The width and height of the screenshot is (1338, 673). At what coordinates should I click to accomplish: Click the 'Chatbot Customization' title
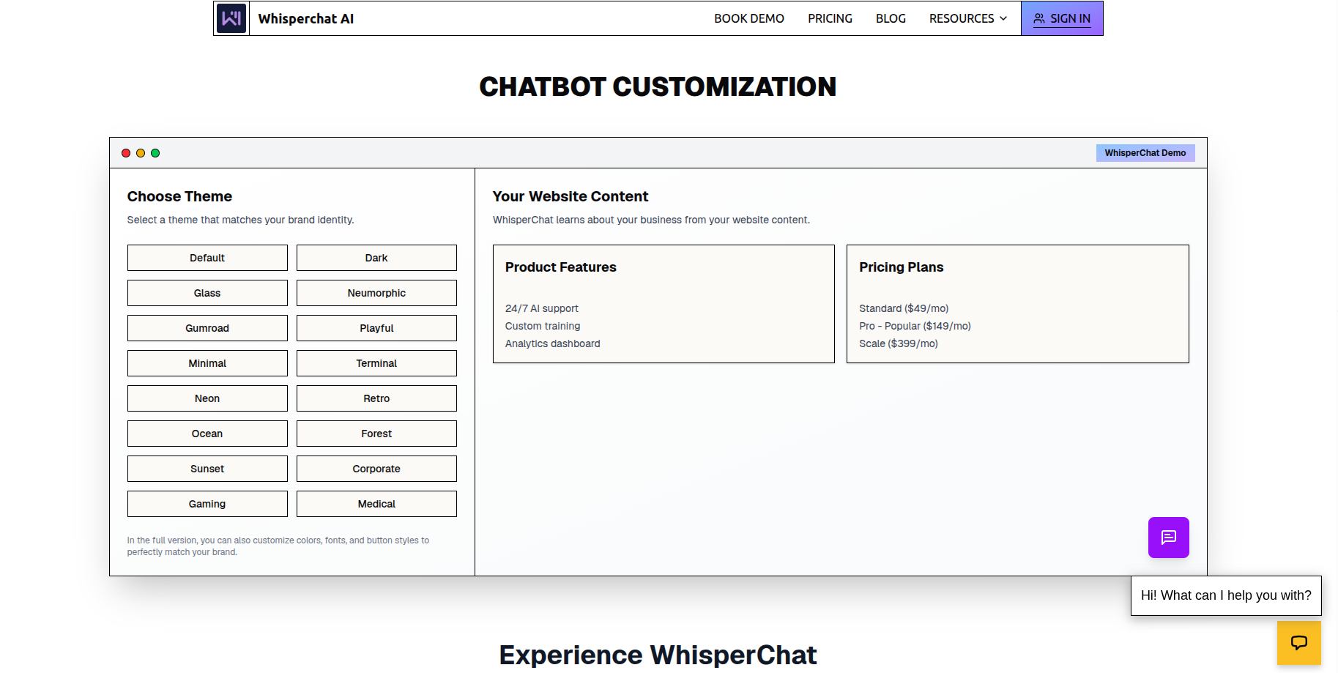[658, 86]
